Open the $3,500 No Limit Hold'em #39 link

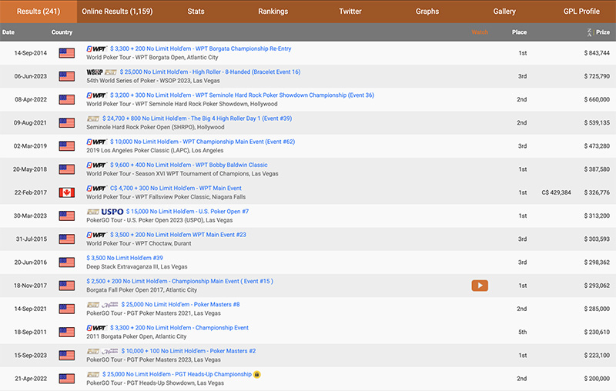[125, 258]
